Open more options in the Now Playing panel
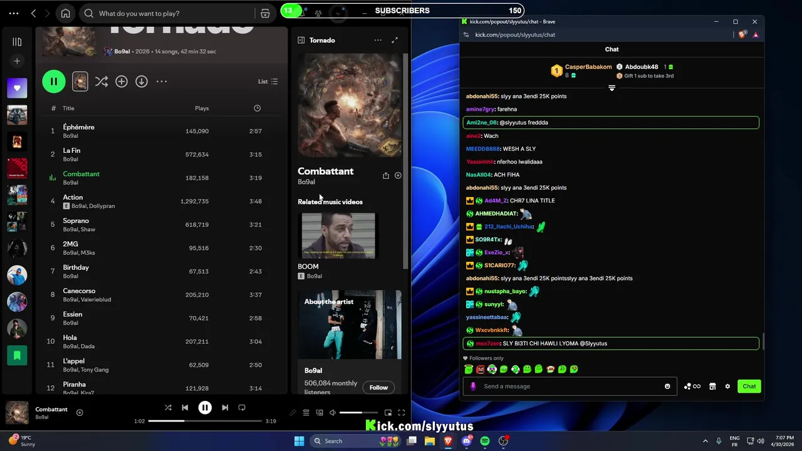 point(378,40)
